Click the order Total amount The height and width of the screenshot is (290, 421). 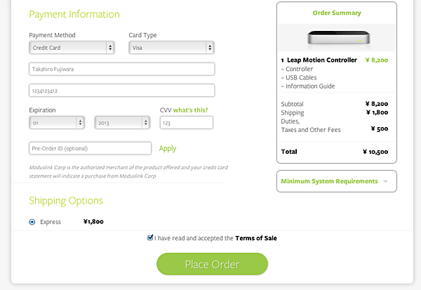[x=375, y=152]
